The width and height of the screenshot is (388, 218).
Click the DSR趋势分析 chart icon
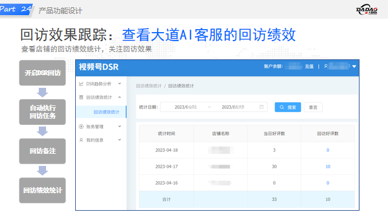click(x=81, y=84)
